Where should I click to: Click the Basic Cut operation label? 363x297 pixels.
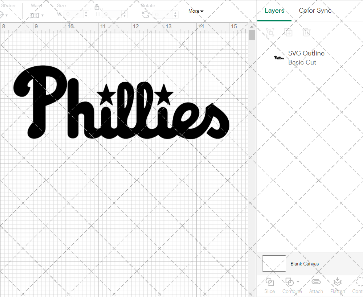(x=302, y=62)
